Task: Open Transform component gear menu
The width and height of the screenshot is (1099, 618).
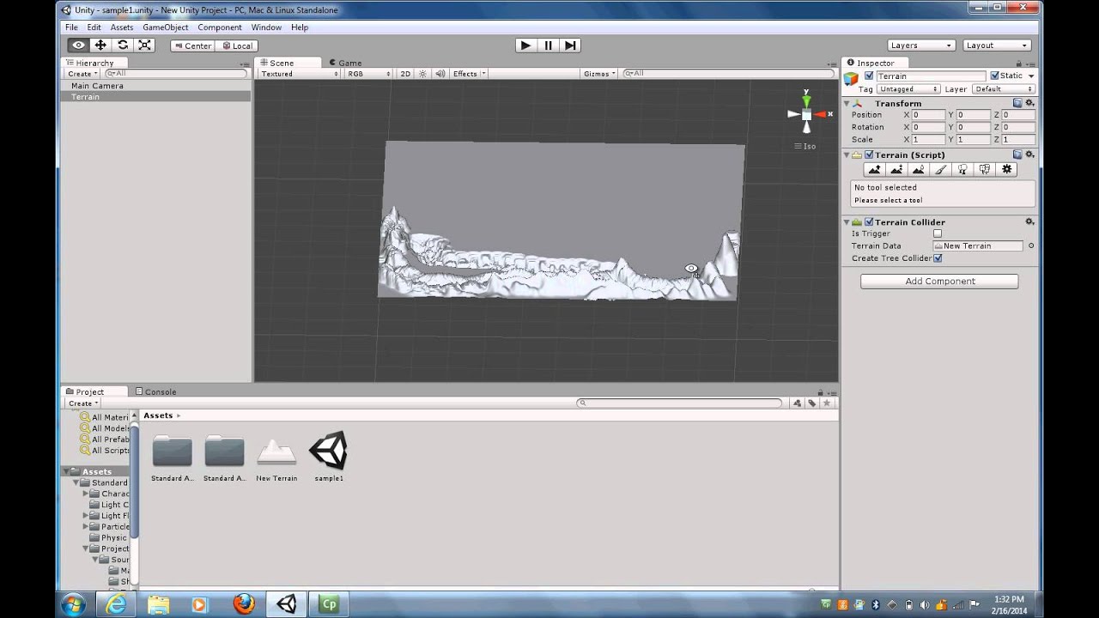Action: point(1029,103)
